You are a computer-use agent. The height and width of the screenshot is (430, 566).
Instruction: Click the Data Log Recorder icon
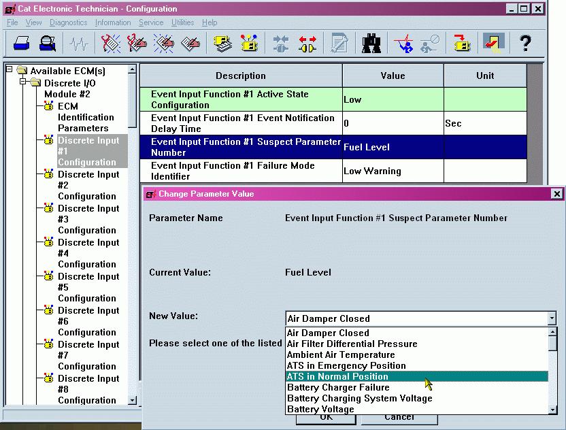pyautogui.click(x=403, y=44)
